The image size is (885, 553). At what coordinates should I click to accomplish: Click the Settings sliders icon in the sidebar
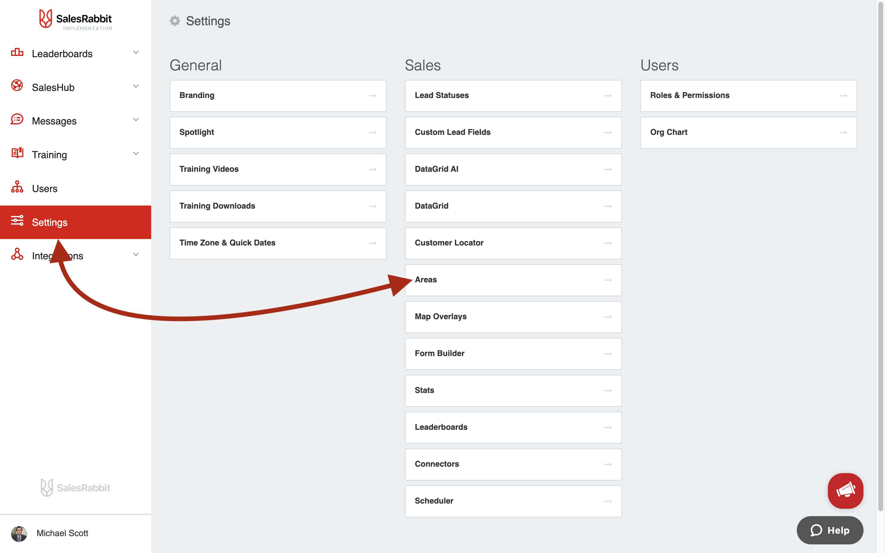coord(17,220)
